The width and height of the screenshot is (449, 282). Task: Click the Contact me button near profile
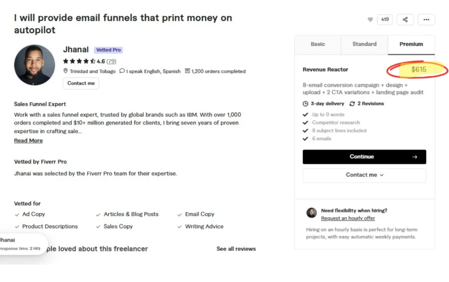pos(81,83)
